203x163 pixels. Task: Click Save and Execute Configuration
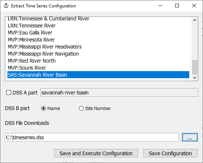pyautogui.click(x=96, y=153)
